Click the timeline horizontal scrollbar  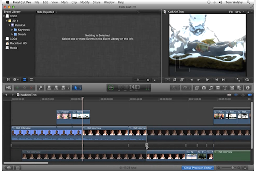(26, 163)
